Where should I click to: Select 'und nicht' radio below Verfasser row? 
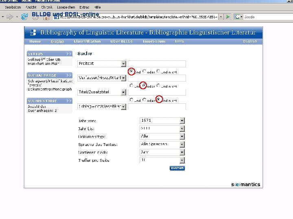158,85
